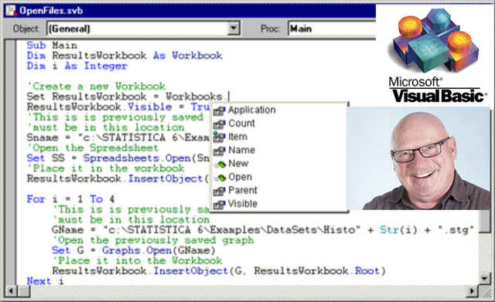Click the 'Sub Main' code line
The height and width of the screenshot is (302, 495).
point(52,45)
